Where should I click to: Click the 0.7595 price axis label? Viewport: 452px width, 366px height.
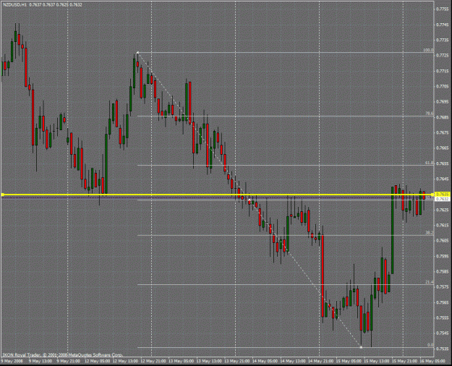tap(442, 256)
